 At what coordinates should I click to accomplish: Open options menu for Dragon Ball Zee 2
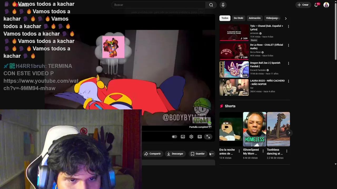(x=289, y=64)
